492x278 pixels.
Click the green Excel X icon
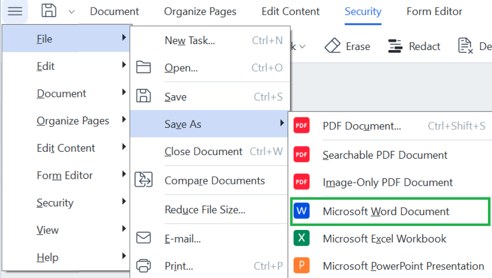coord(302,238)
